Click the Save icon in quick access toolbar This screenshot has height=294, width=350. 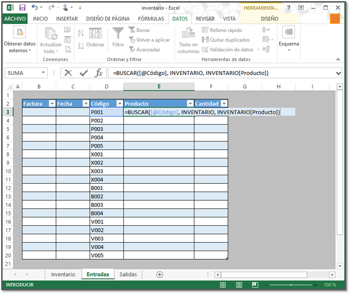pyautogui.click(x=22, y=8)
